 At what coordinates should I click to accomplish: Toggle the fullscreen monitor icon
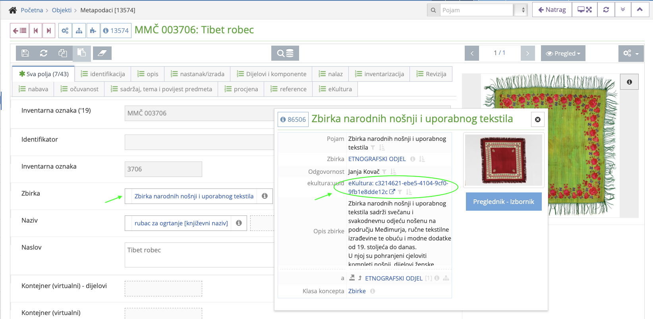pyautogui.click(x=585, y=10)
